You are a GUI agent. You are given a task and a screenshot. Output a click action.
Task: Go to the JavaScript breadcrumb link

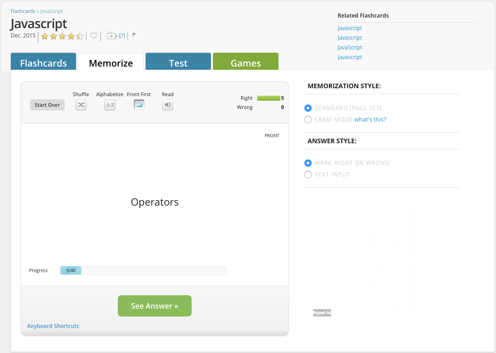coord(51,11)
